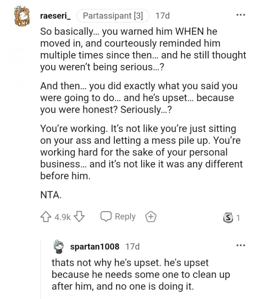Viewport: 258px width, 299px height.
Task: Open spartan1008's avatar image
Action: (58, 246)
